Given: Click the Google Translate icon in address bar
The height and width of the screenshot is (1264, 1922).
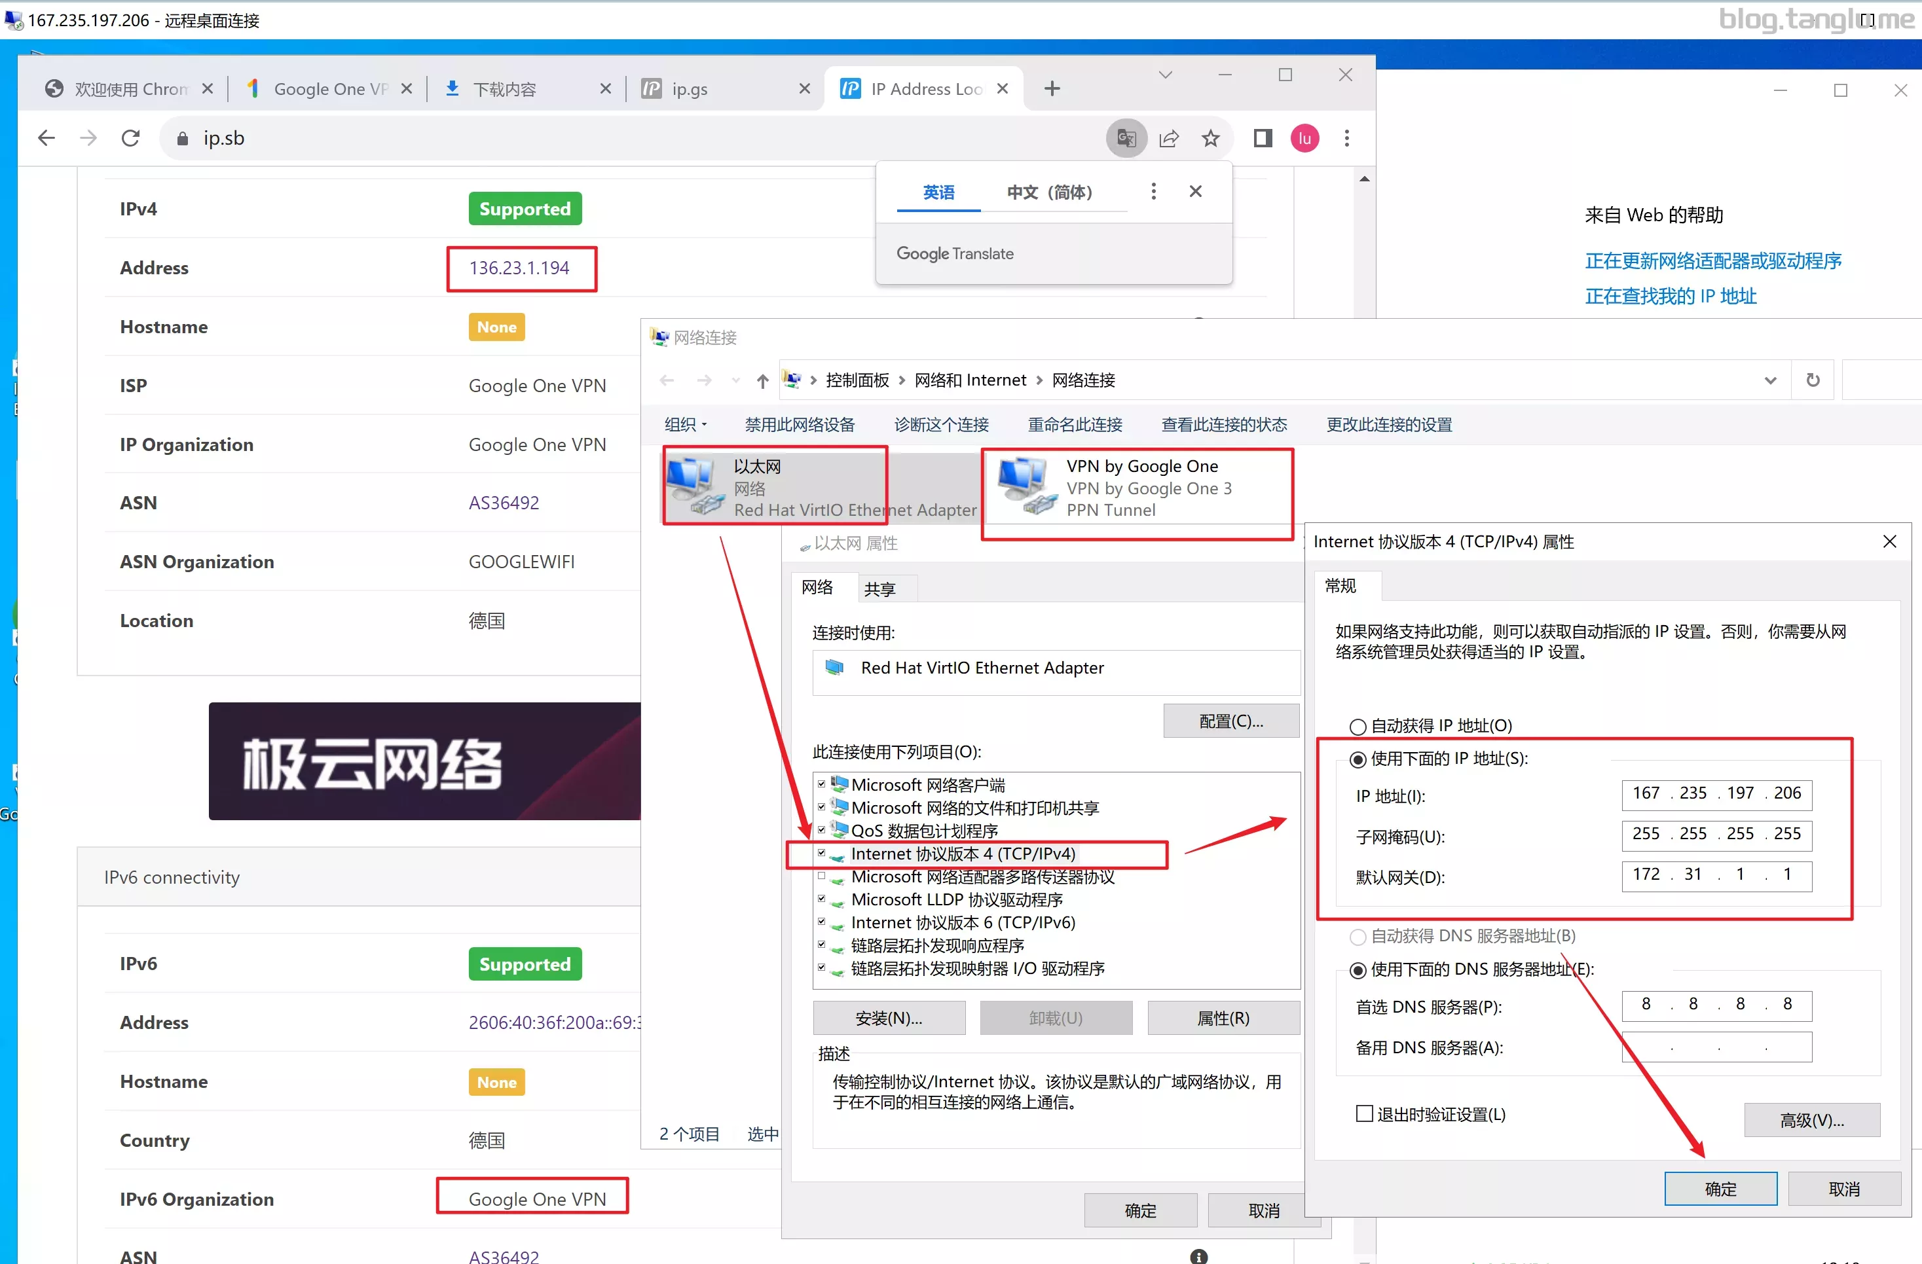Looking at the screenshot, I should pos(1126,138).
